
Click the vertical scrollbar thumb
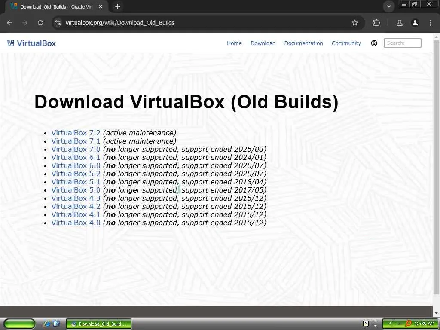(436, 167)
